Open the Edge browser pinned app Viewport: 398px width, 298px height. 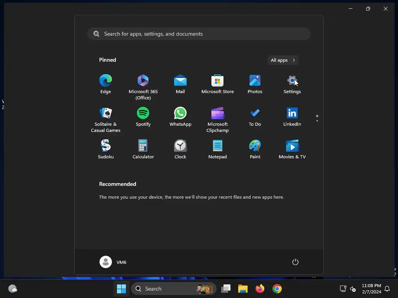click(x=106, y=84)
